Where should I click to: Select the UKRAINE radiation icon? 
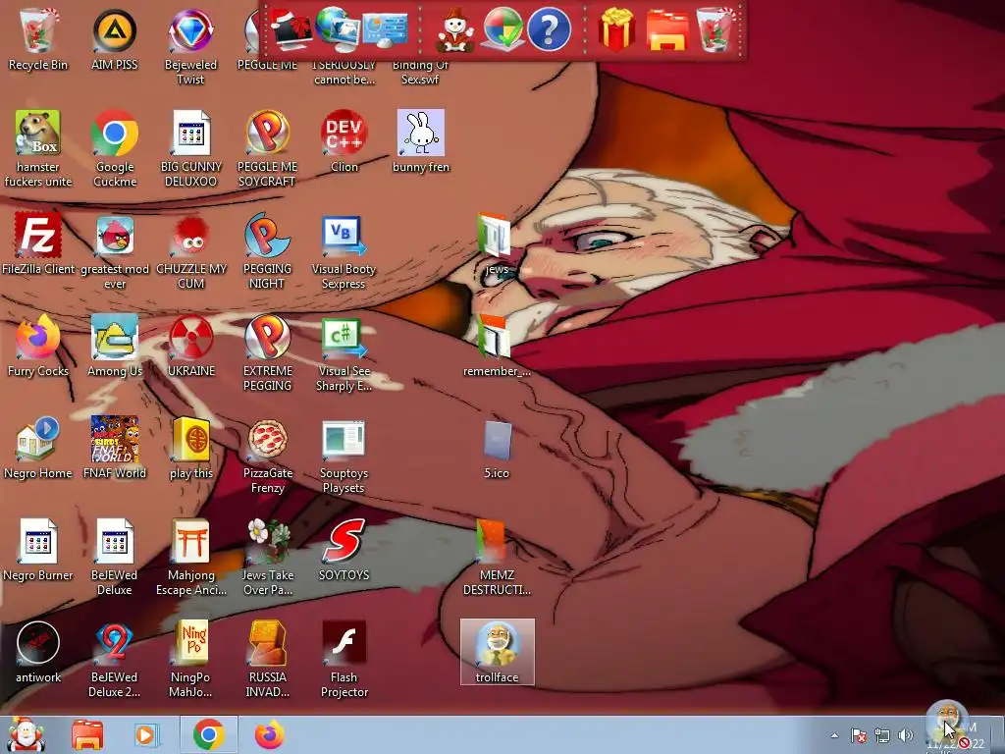coord(190,347)
